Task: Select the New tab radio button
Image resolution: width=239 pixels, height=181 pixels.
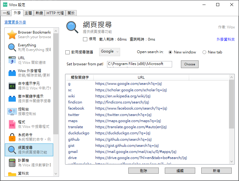Action: point(204,52)
